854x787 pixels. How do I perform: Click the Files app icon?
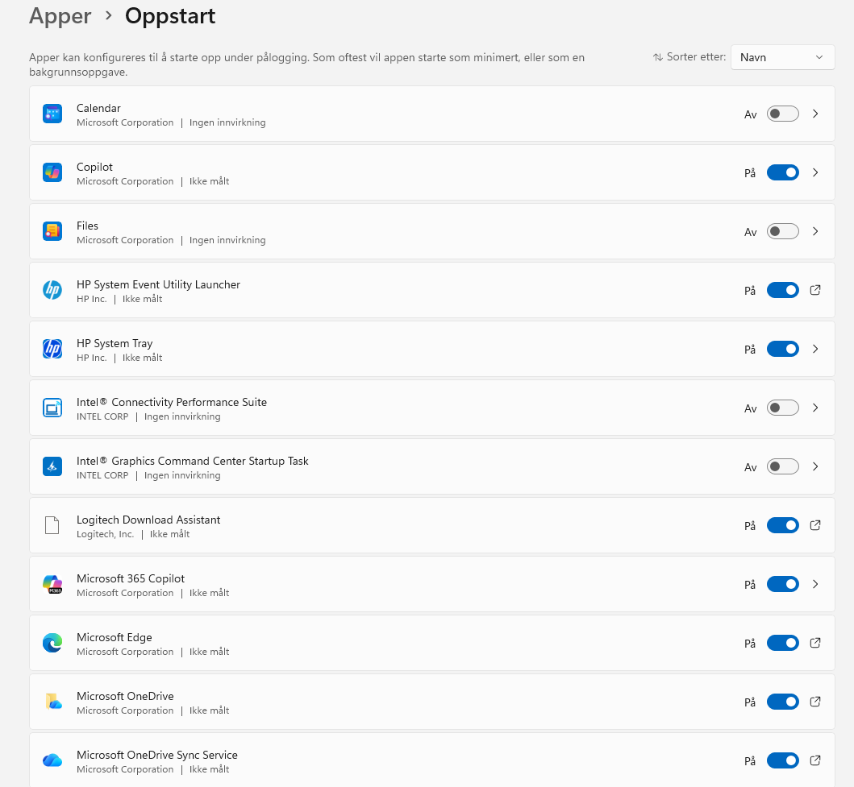tap(52, 231)
